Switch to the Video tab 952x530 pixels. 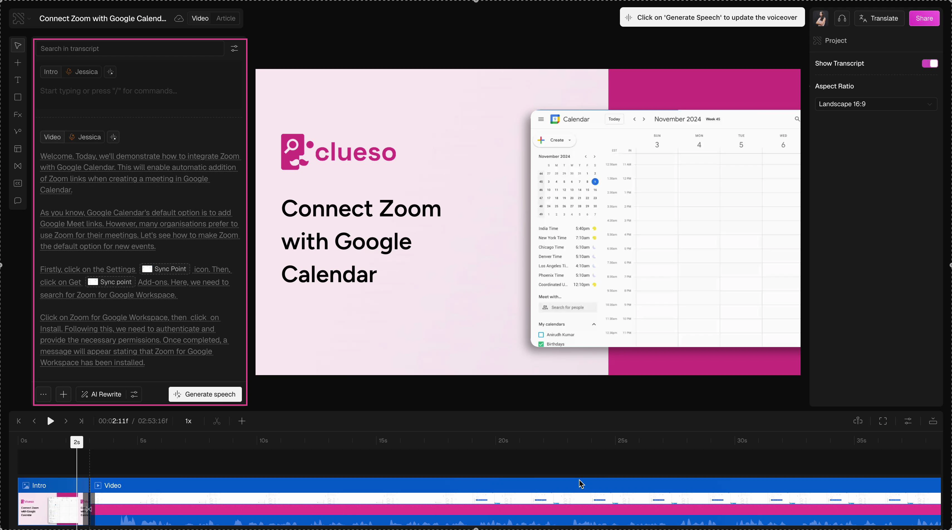(x=200, y=18)
